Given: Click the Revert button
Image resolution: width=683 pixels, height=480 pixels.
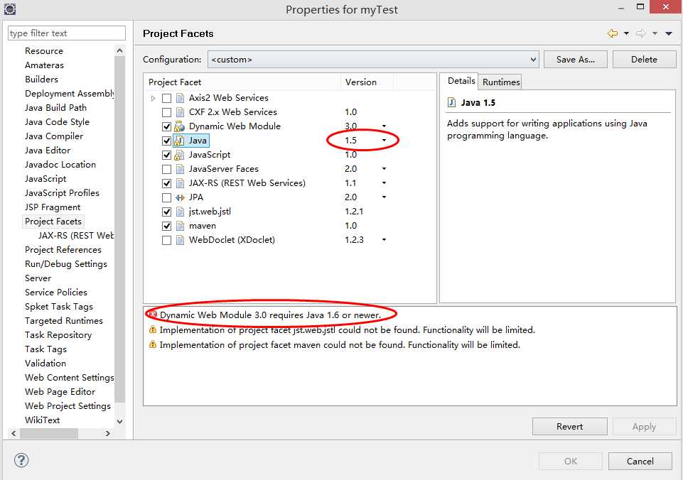Looking at the screenshot, I should point(570,427).
